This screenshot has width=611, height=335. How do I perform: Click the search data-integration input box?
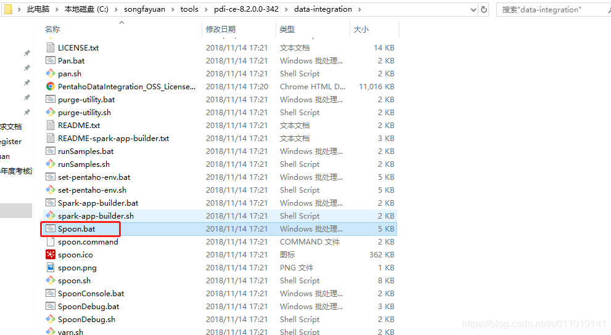click(x=553, y=10)
